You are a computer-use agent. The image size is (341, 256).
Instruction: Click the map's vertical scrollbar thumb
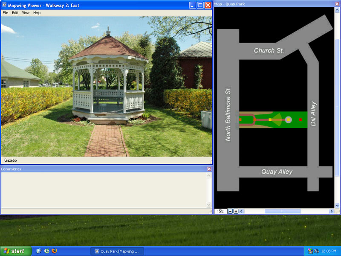pos(337,108)
